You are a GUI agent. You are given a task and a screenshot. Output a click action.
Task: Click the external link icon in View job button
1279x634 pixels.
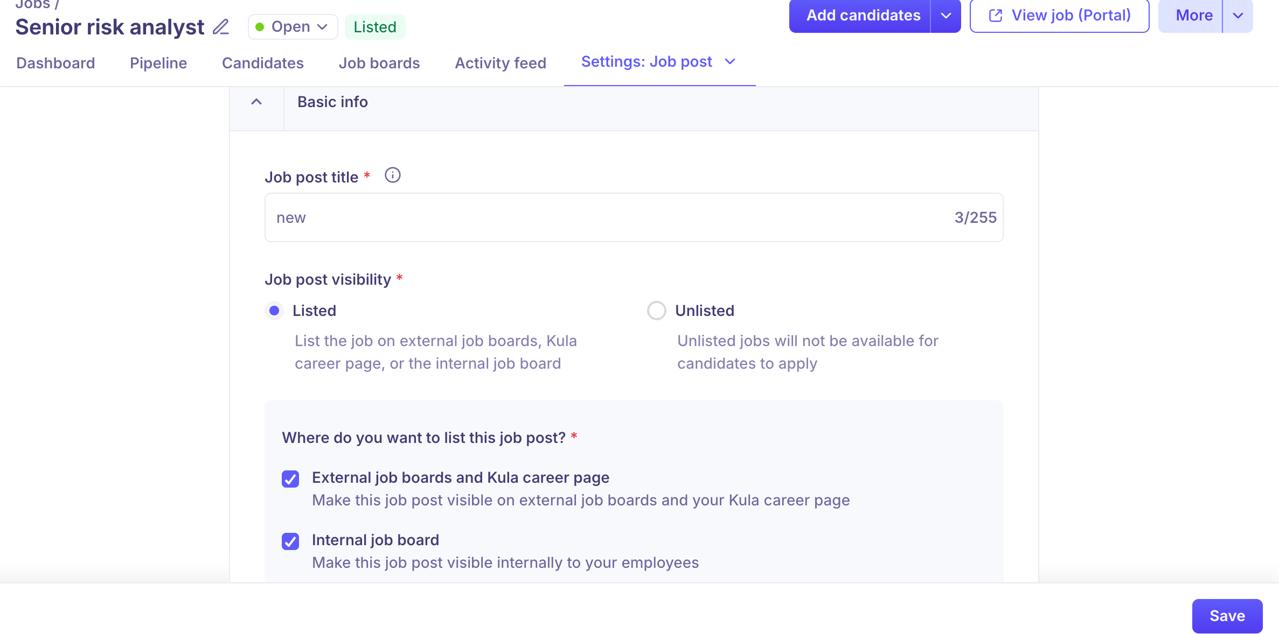coord(996,16)
